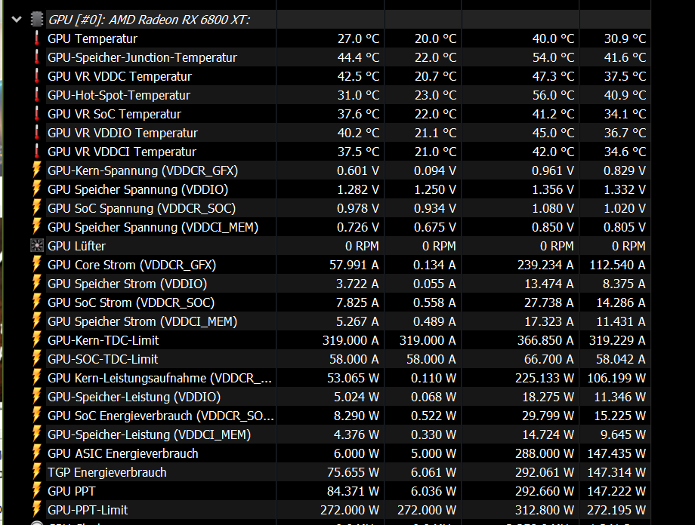Select the GPU-Kern-TDC-Limit label

coord(103,340)
